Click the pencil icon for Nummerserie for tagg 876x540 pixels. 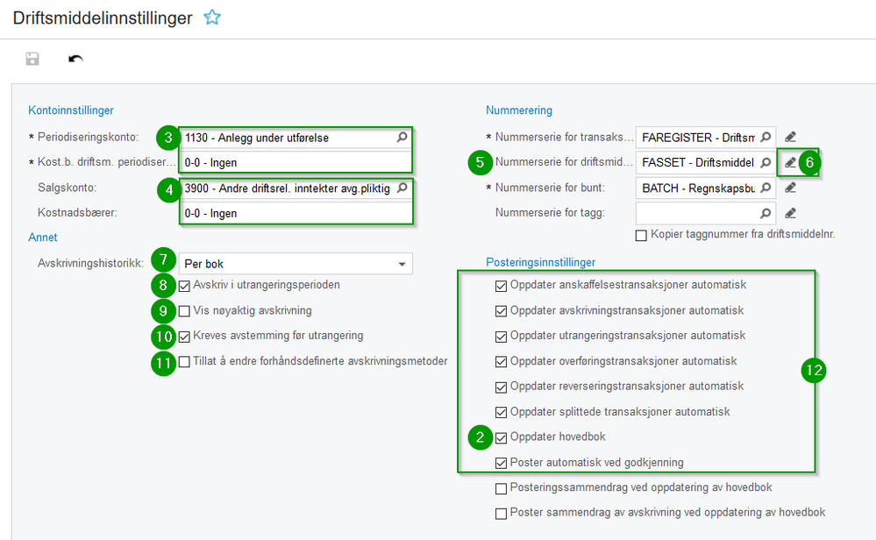790,213
